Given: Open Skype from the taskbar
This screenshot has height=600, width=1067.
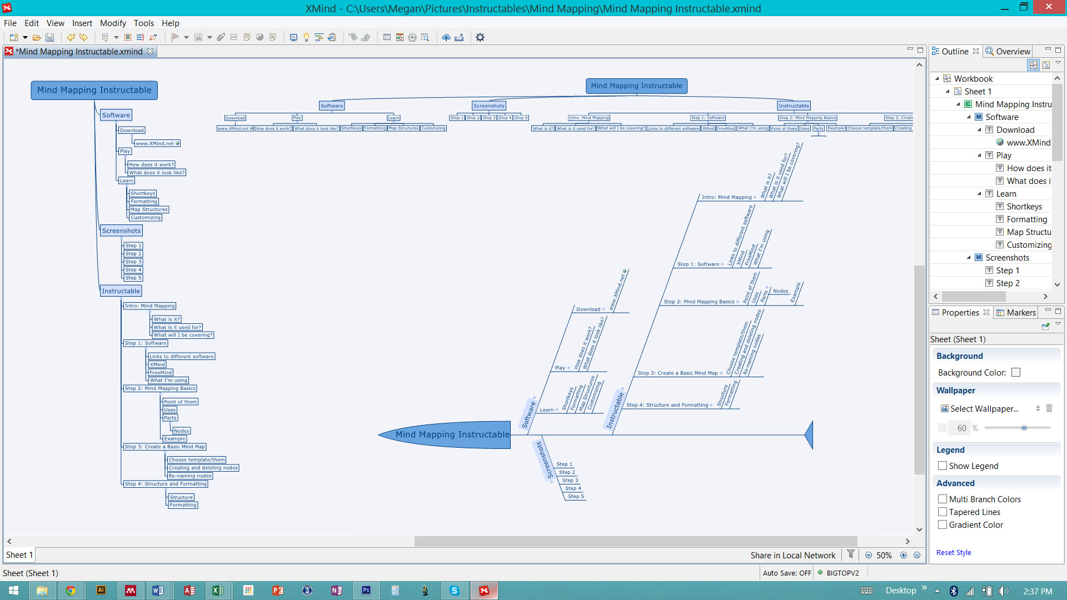Looking at the screenshot, I should pyautogui.click(x=454, y=591).
